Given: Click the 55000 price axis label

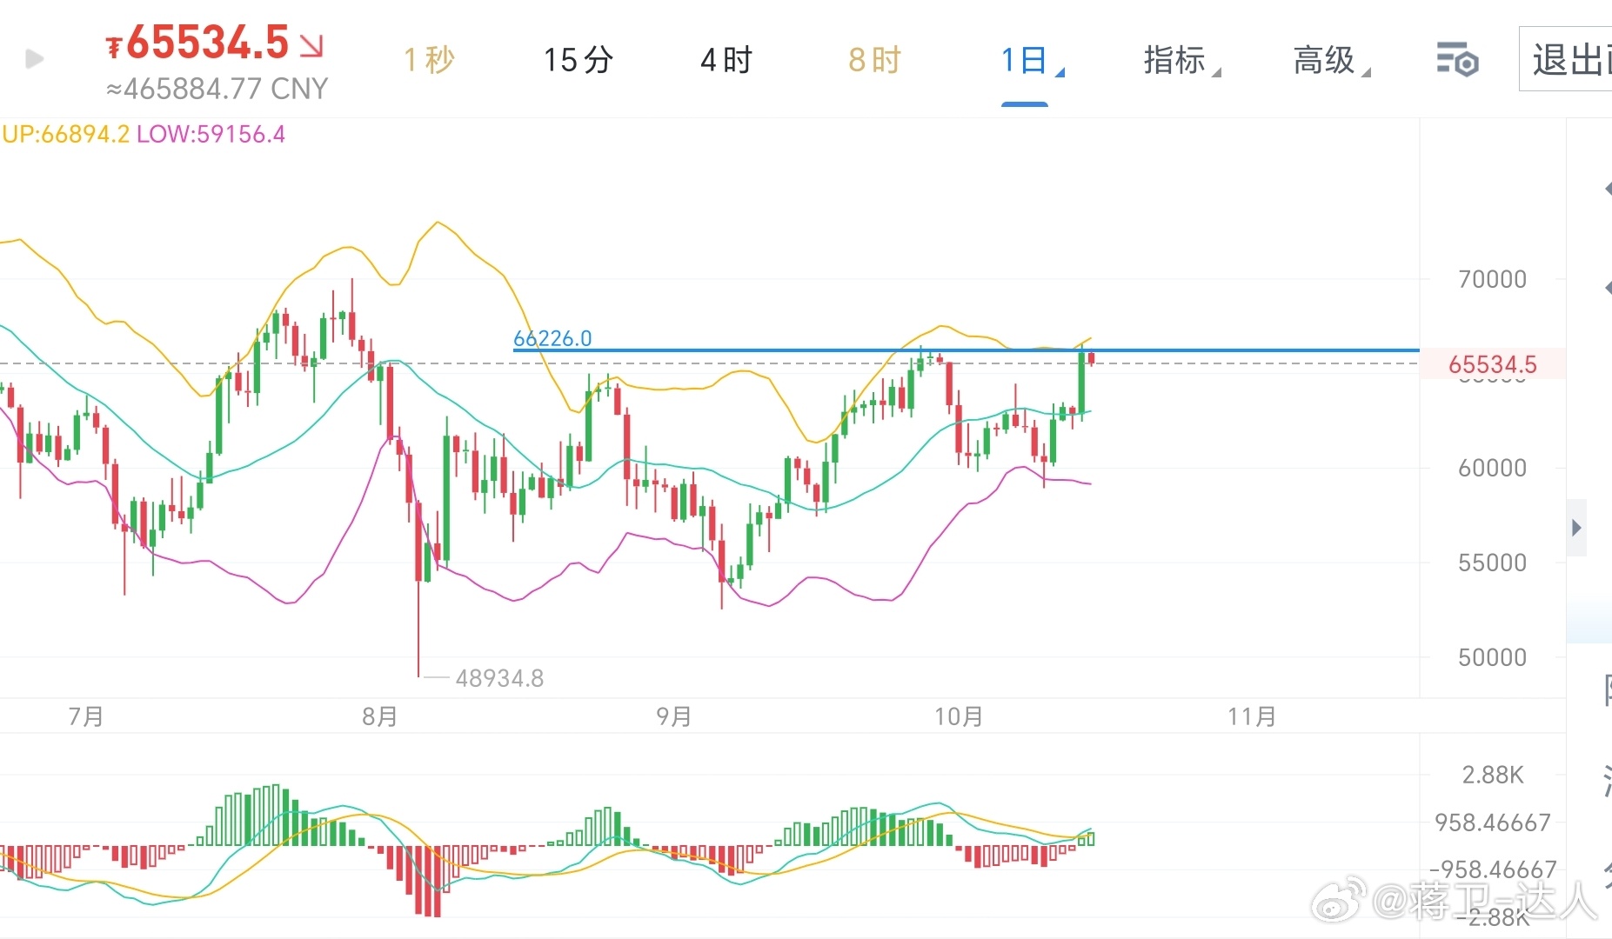Looking at the screenshot, I should [x=1492, y=563].
